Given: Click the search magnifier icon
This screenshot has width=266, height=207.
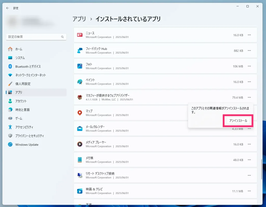Looking at the screenshot, I should [x=62, y=37].
